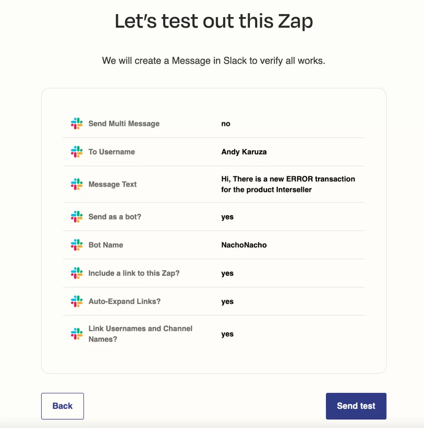The height and width of the screenshot is (428, 424).
Task: Click Slack icon beside Link Usernames and Channel Names?
Action: (76, 334)
